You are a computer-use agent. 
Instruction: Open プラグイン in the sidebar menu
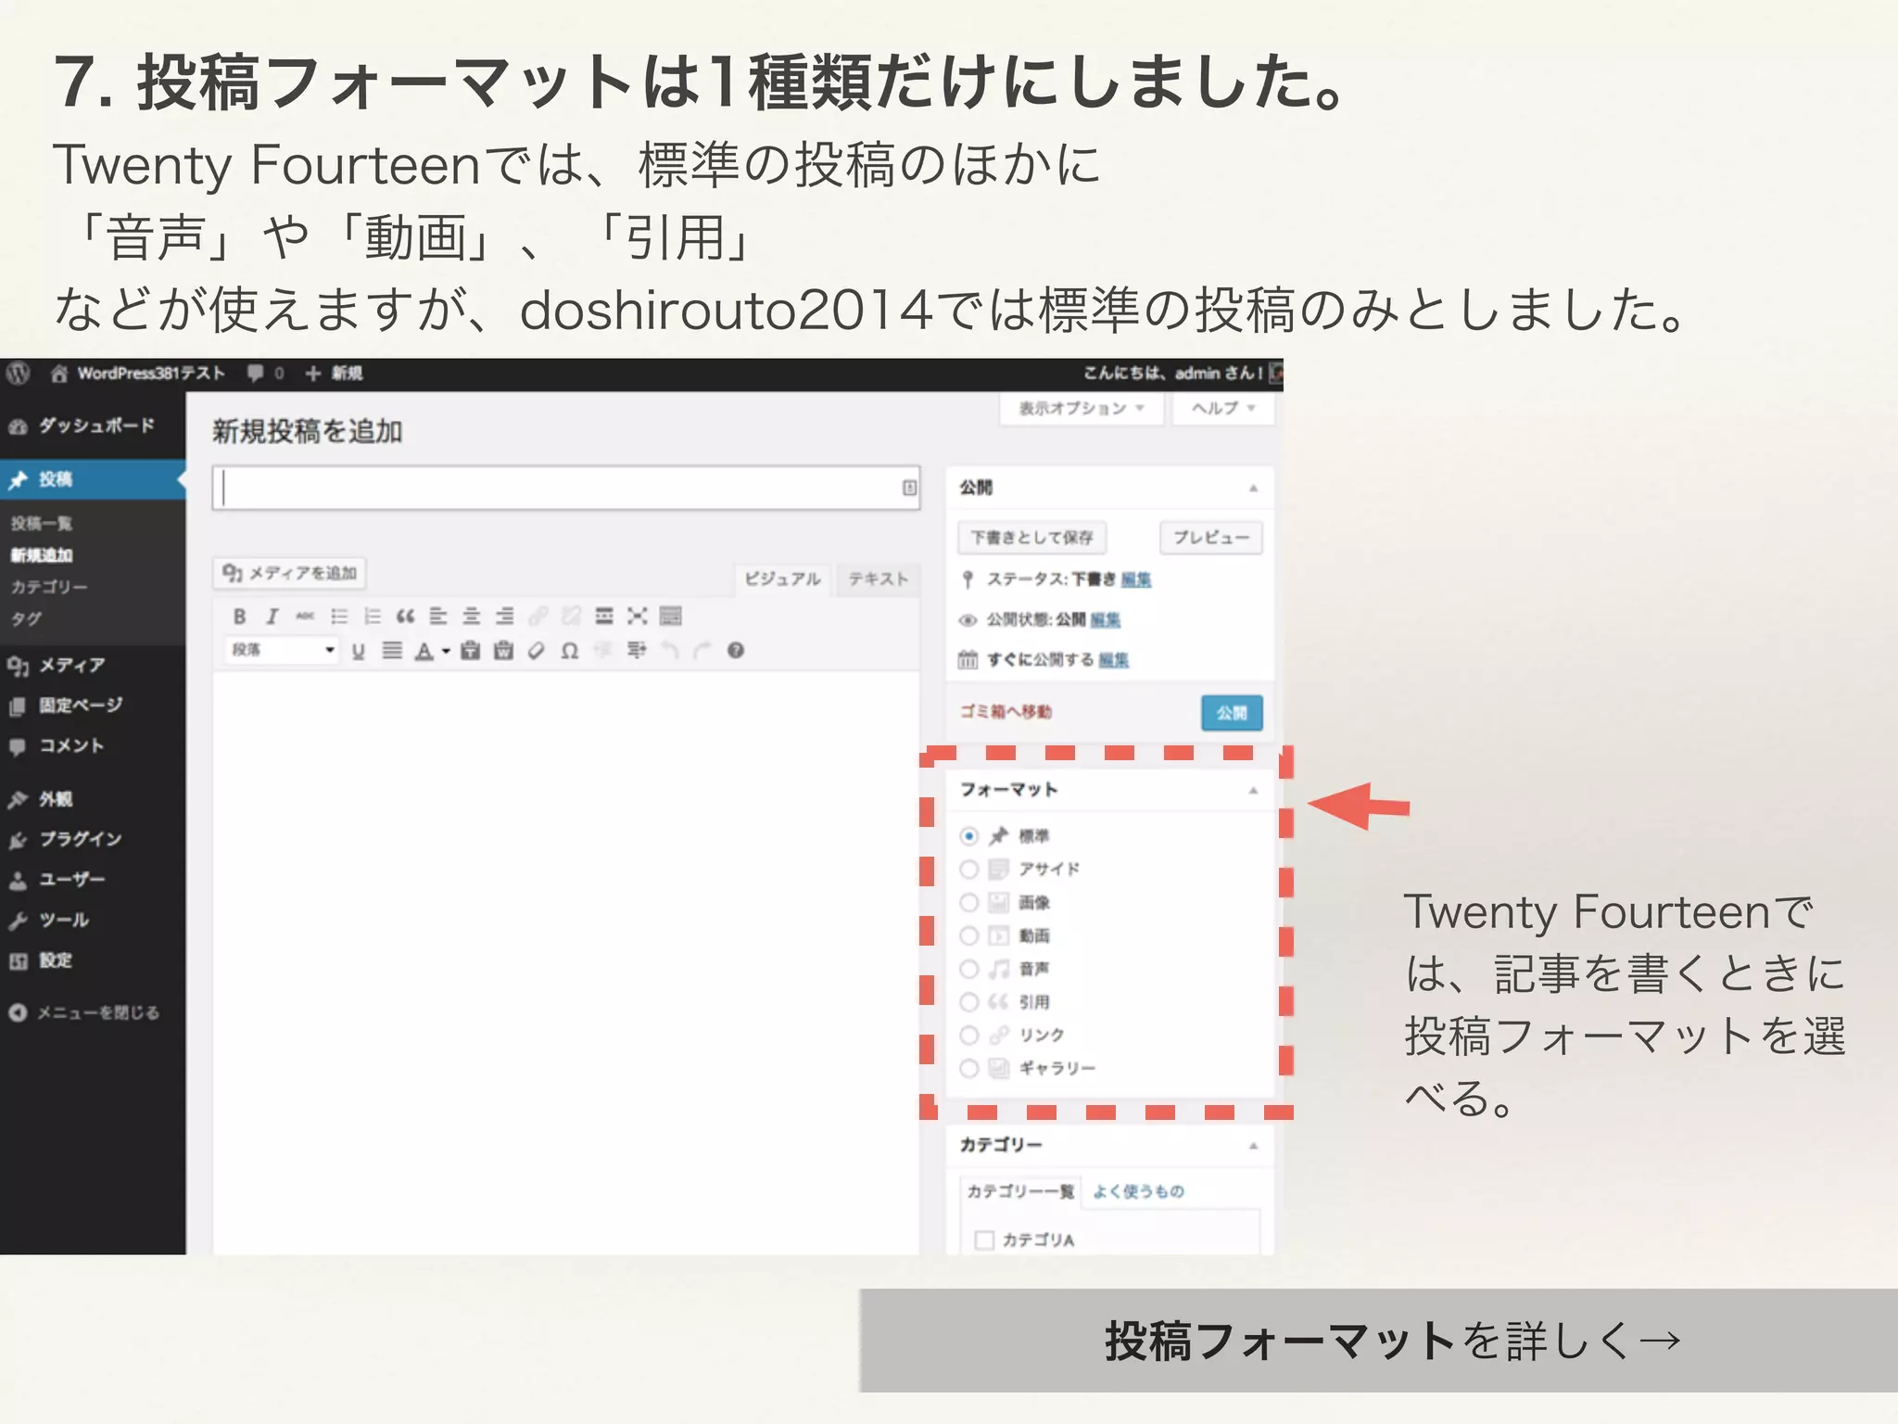[x=93, y=840]
